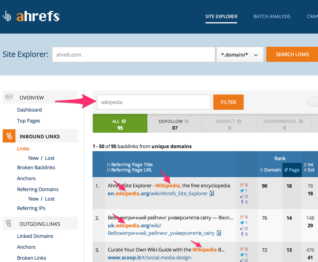Click Google+ count icon in row 2
This screenshot has width=318, height=262.
(242, 217)
